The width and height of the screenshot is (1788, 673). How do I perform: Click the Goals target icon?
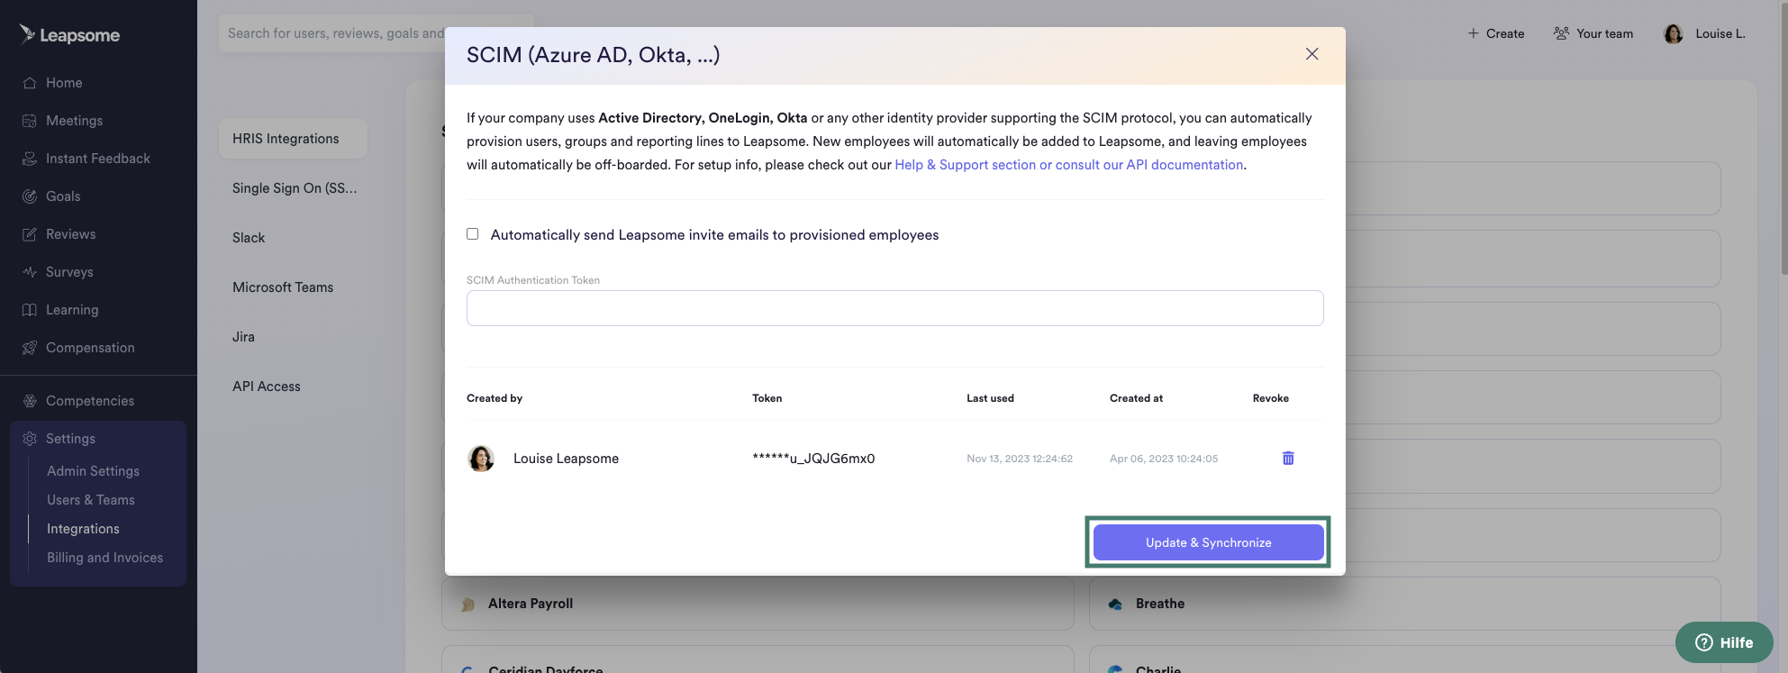(x=30, y=196)
